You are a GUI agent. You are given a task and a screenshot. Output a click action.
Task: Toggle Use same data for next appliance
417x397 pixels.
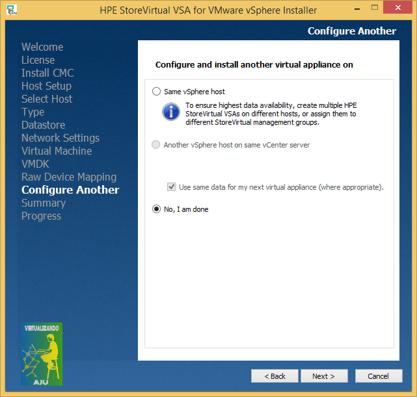click(x=172, y=187)
